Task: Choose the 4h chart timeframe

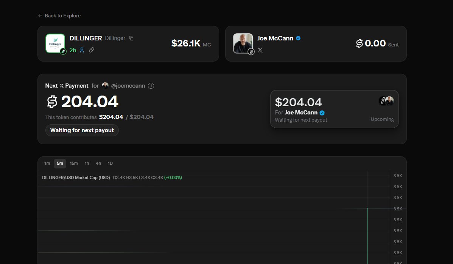Action: coord(98,164)
